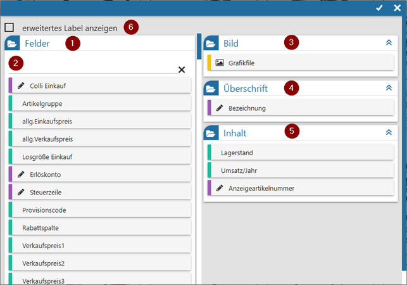Image resolution: width=407 pixels, height=285 pixels.
Task: Enable the erweitertes Label anzeigen checkbox
Action: click(x=9, y=28)
